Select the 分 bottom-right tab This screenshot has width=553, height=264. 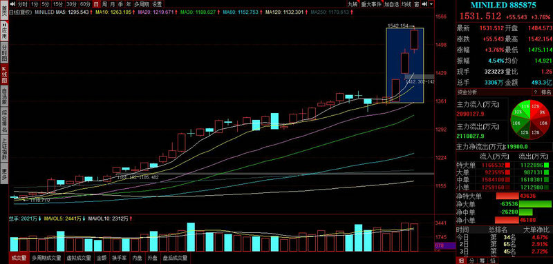coord(471,261)
